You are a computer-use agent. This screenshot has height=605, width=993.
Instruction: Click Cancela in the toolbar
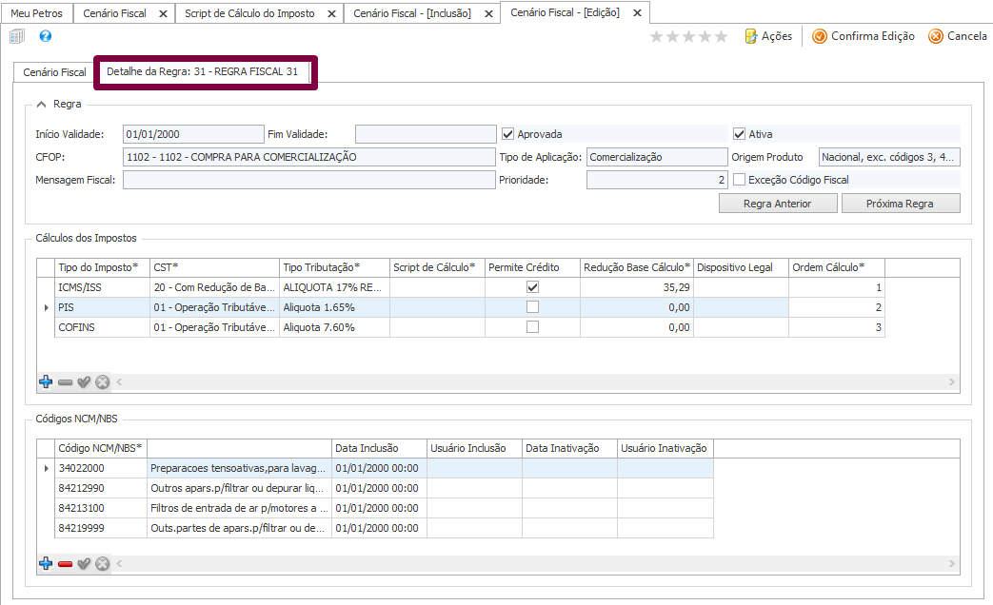coord(958,36)
